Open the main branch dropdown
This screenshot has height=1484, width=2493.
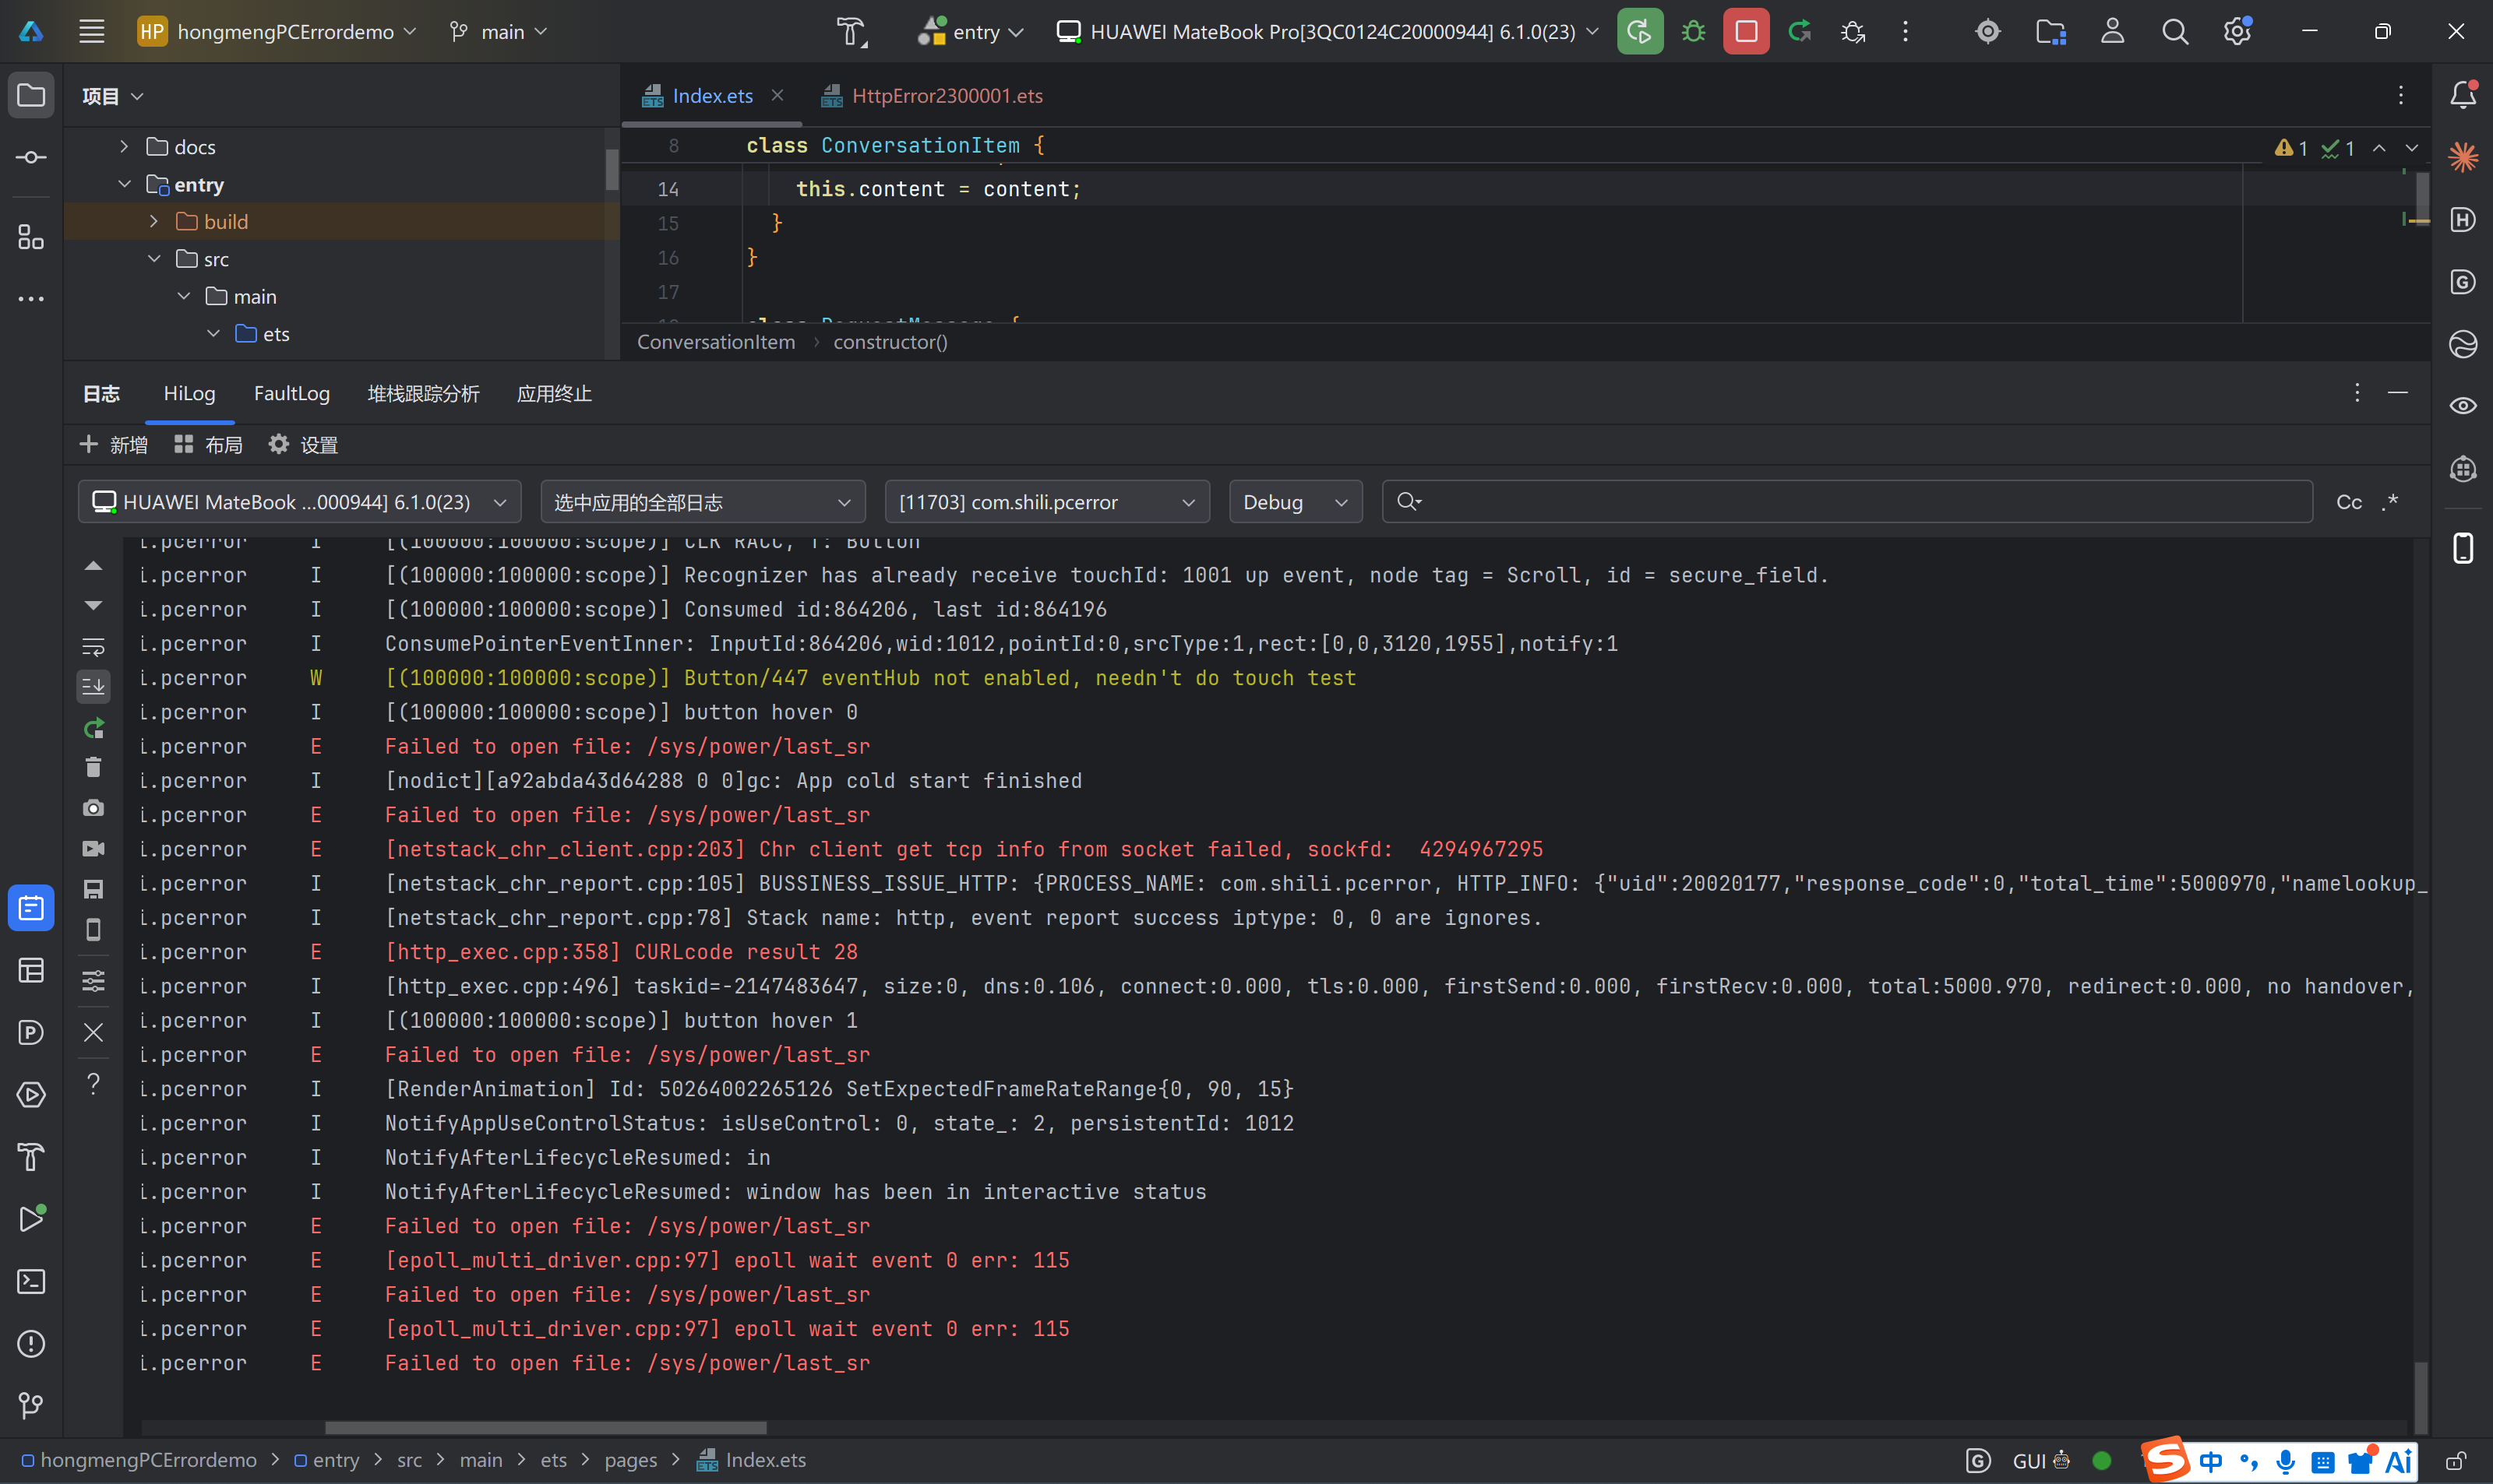click(x=499, y=32)
